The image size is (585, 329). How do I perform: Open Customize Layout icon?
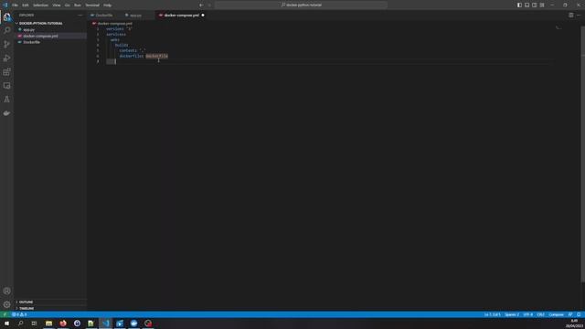pyautogui.click(x=542, y=5)
